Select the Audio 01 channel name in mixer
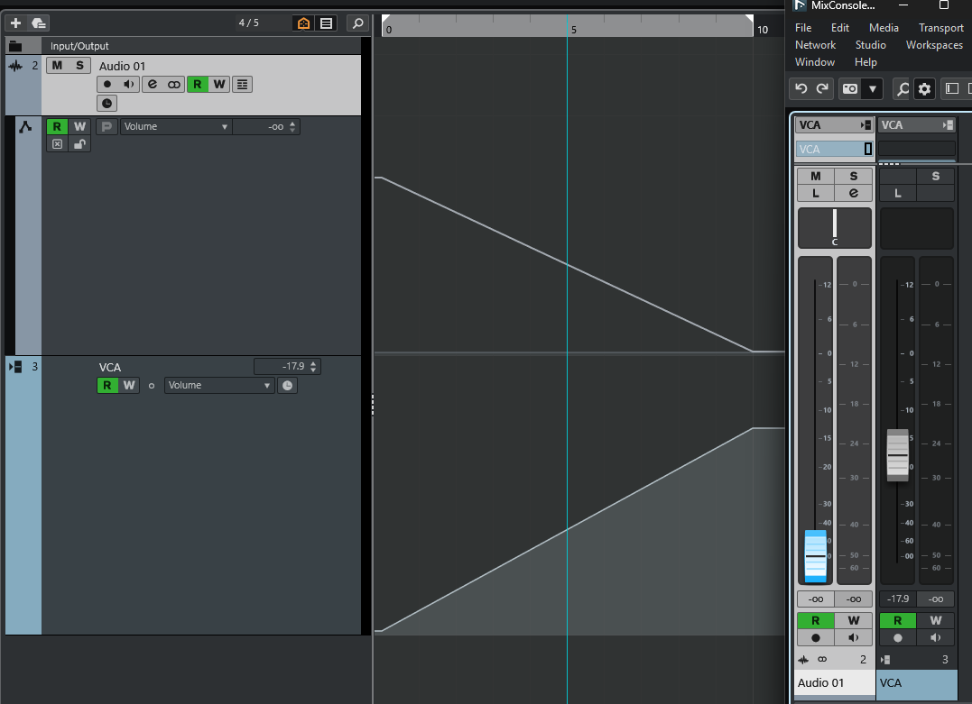 [x=835, y=683]
